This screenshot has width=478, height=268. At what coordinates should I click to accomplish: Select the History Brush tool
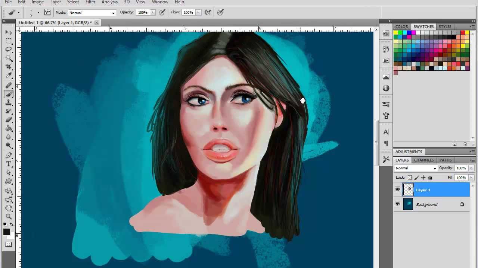pos(9,111)
